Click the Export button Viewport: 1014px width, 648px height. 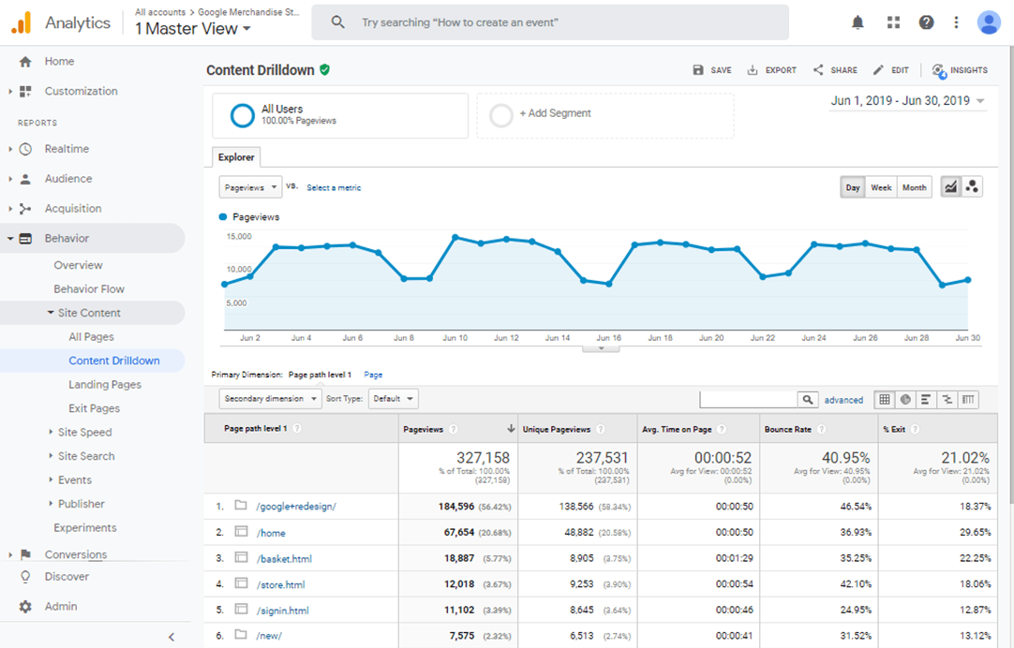pyautogui.click(x=771, y=70)
